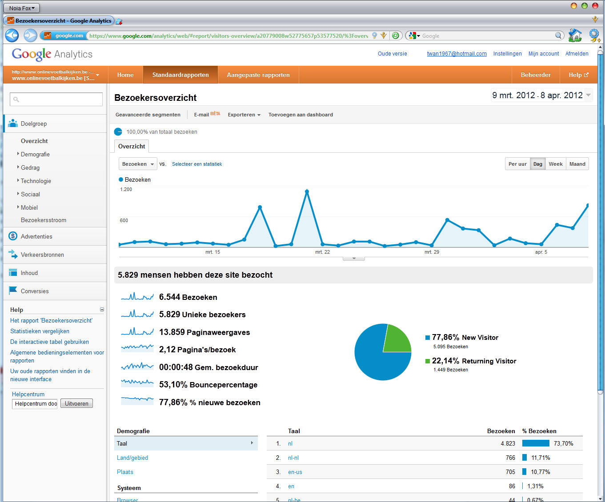Expand the Technologie tree item
Screen dimensions: 605x502
(18, 180)
